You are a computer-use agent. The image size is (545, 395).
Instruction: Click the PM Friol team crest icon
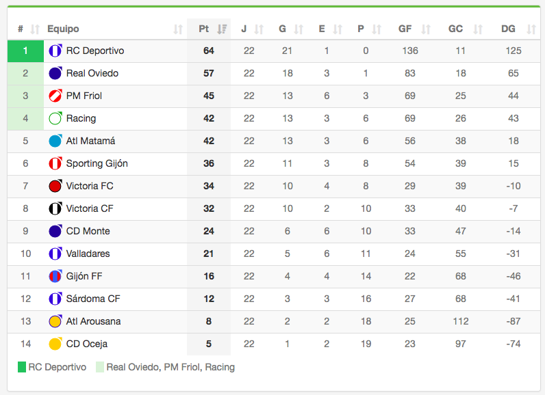pos(55,96)
